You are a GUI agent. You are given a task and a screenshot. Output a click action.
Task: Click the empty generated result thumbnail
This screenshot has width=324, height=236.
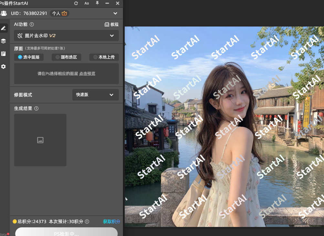(x=40, y=140)
